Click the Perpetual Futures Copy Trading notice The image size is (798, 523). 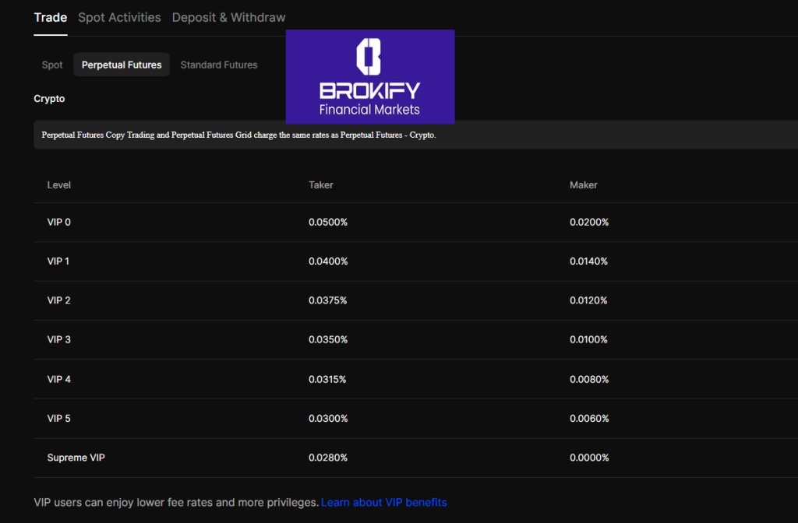pyautogui.click(x=238, y=135)
